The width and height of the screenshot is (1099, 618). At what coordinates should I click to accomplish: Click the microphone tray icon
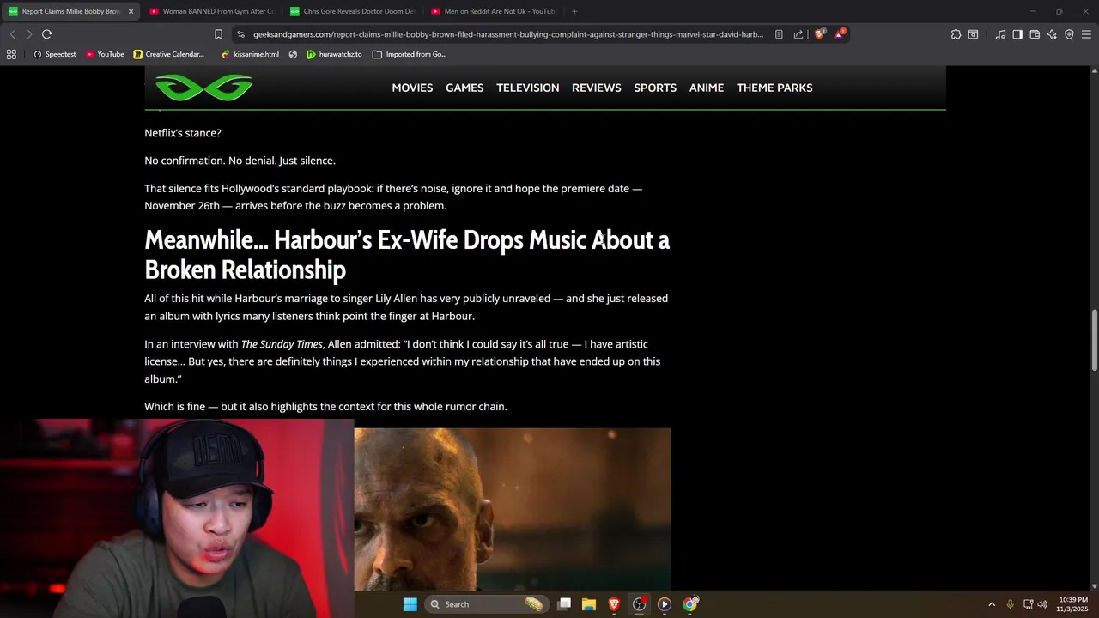[x=1011, y=604]
